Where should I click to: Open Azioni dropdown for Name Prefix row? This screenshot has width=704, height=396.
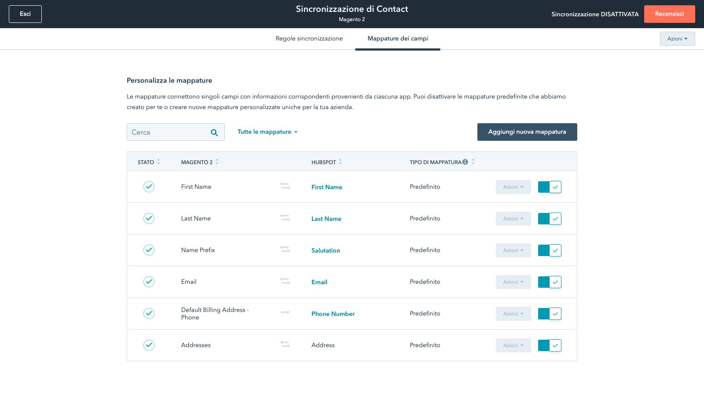click(x=513, y=250)
